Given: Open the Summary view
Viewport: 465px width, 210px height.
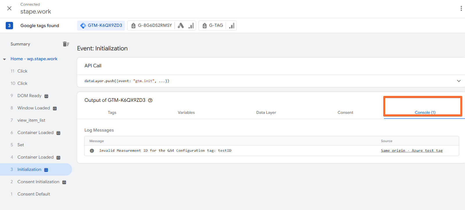Looking at the screenshot, I should (20, 44).
